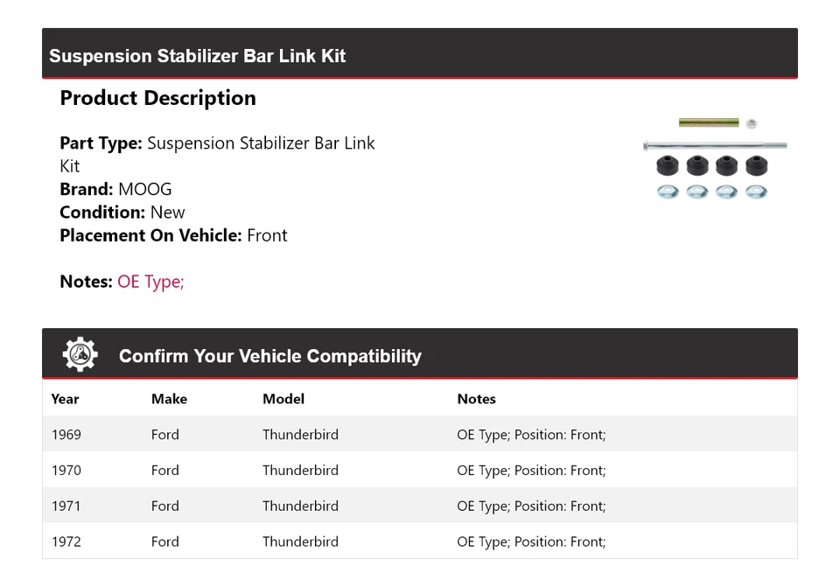Select the 1970 year cell
Viewport: 840px width, 587px height.
[x=66, y=471]
